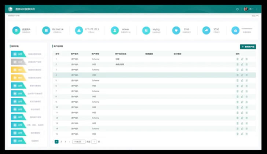Click the IP icon beside 192.168.3.4
Viewport: 267px width, 154px height.
click(46, 30)
